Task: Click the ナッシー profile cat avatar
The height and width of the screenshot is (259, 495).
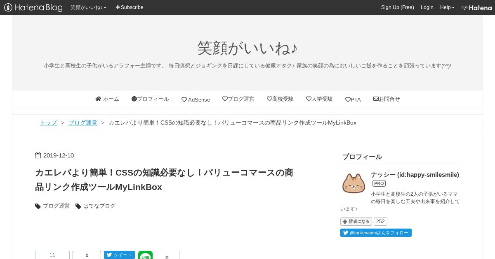Action: pyautogui.click(x=354, y=183)
